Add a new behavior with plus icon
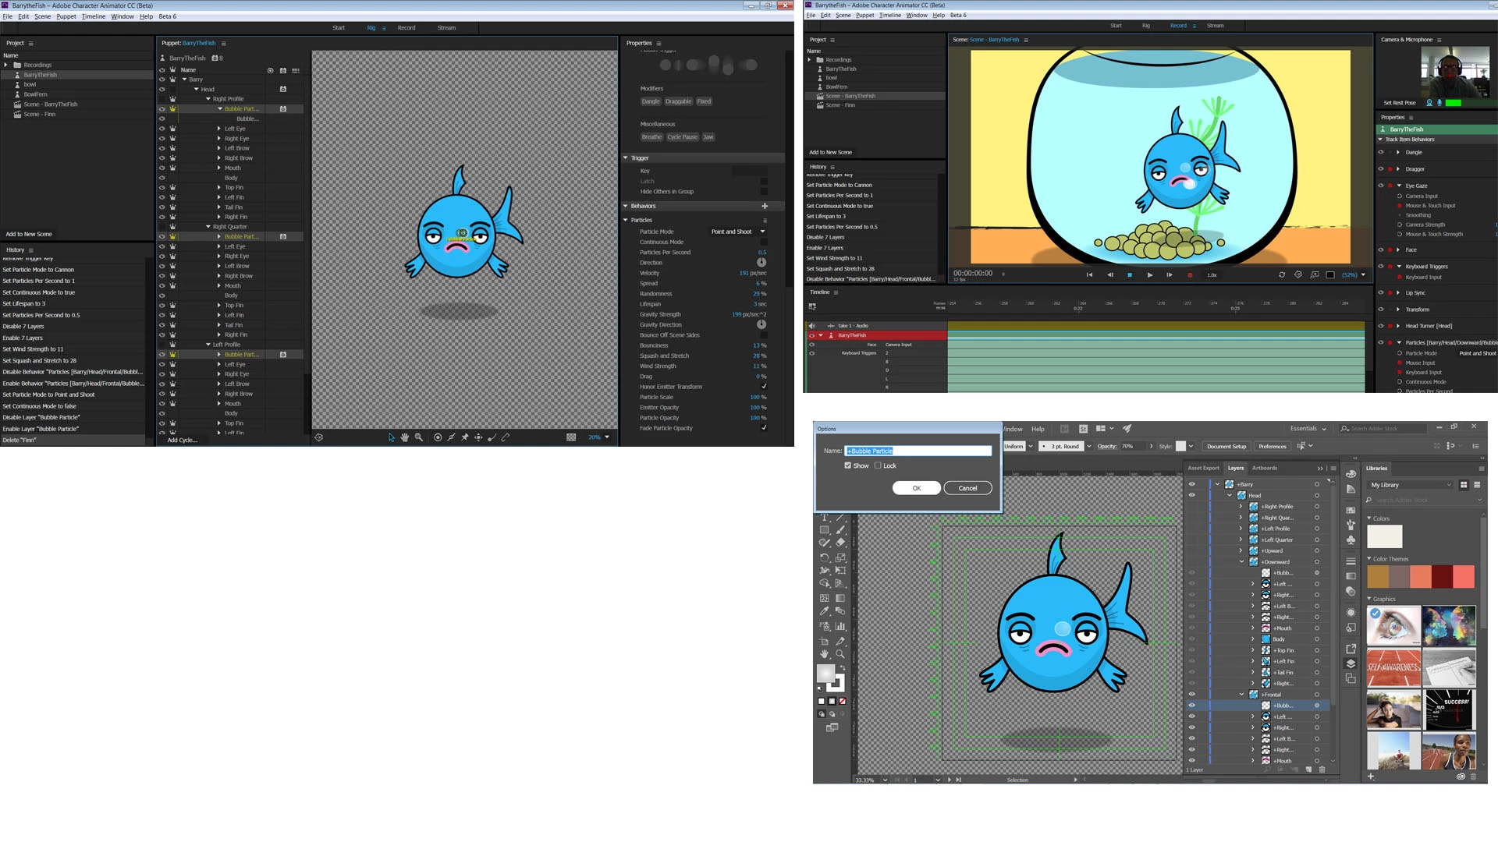 coord(765,206)
